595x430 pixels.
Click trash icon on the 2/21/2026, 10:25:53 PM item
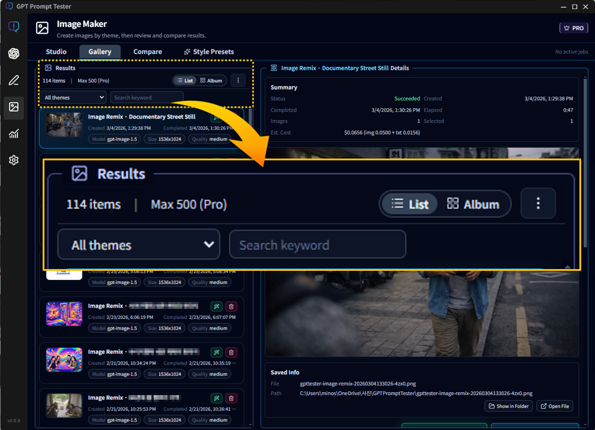pos(231,398)
